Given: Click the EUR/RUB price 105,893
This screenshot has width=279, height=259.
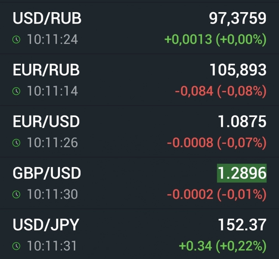Looking at the screenshot, I should click(x=238, y=70).
